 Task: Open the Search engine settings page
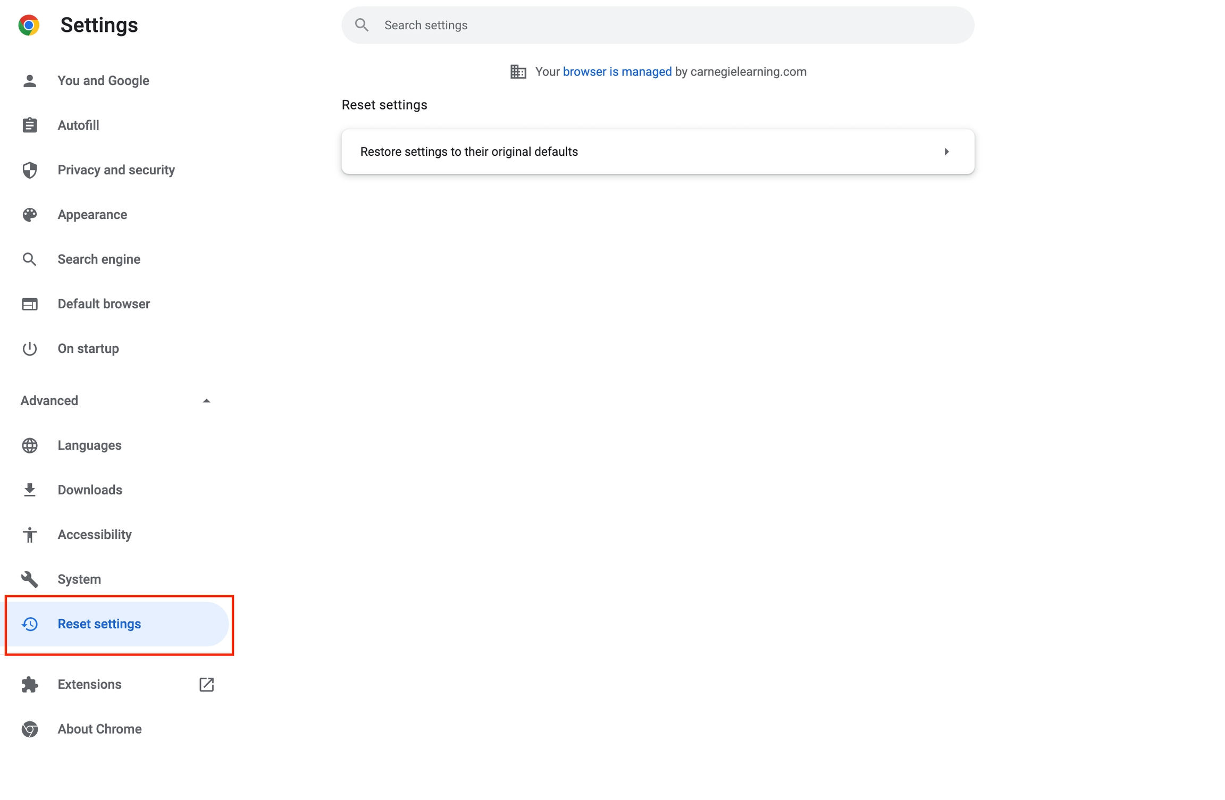tap(99, 259)
